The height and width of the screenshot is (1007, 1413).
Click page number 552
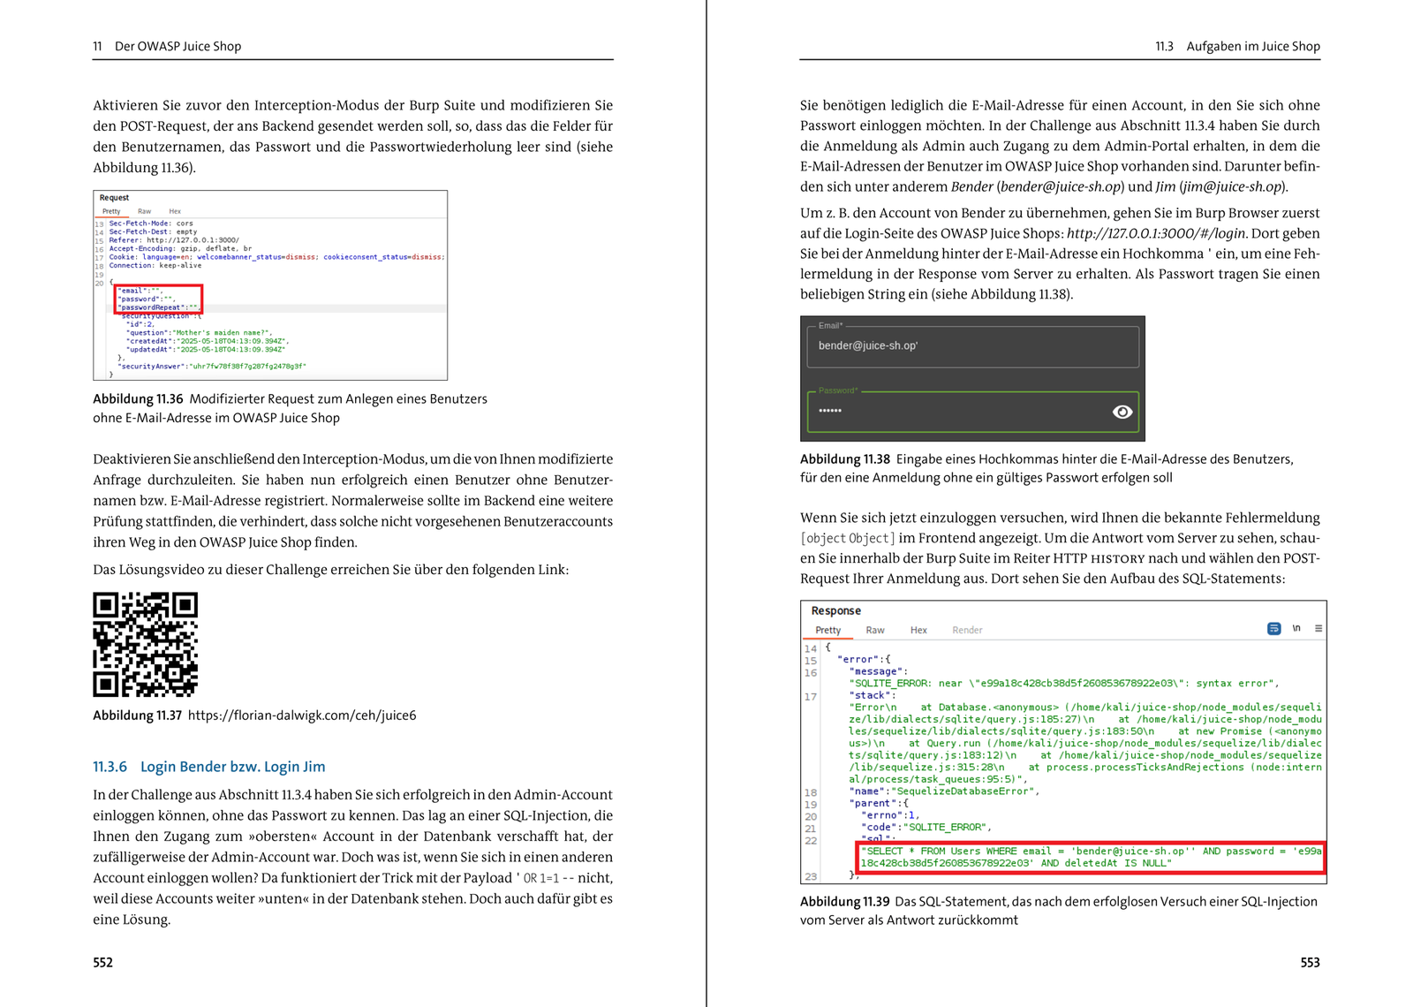pyautogui.click(x=102, y=963)
